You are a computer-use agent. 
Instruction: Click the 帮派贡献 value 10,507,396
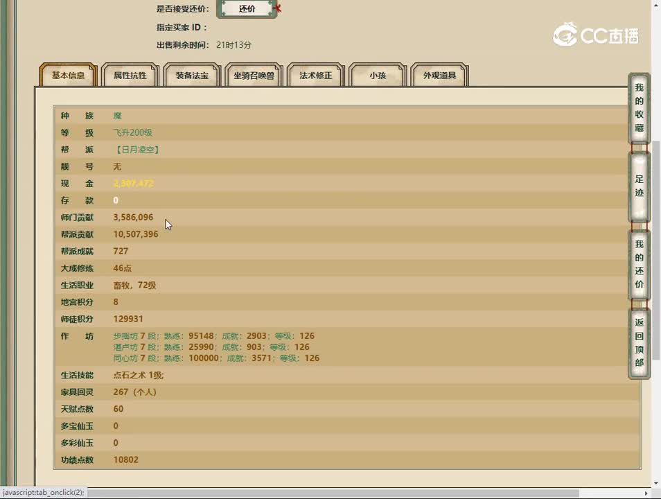136,234
